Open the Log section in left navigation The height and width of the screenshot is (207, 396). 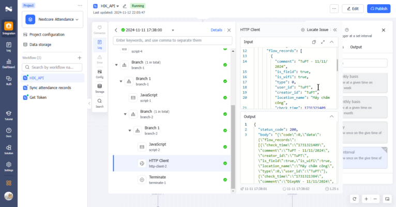pyautogui.click(x=8, y=48)
